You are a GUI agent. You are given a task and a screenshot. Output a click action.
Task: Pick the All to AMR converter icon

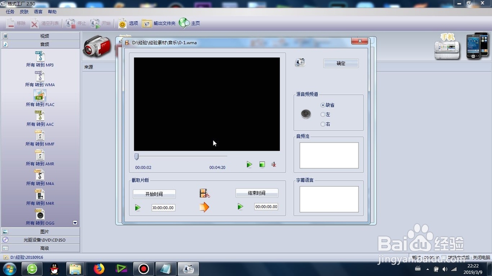pos(40,155)
